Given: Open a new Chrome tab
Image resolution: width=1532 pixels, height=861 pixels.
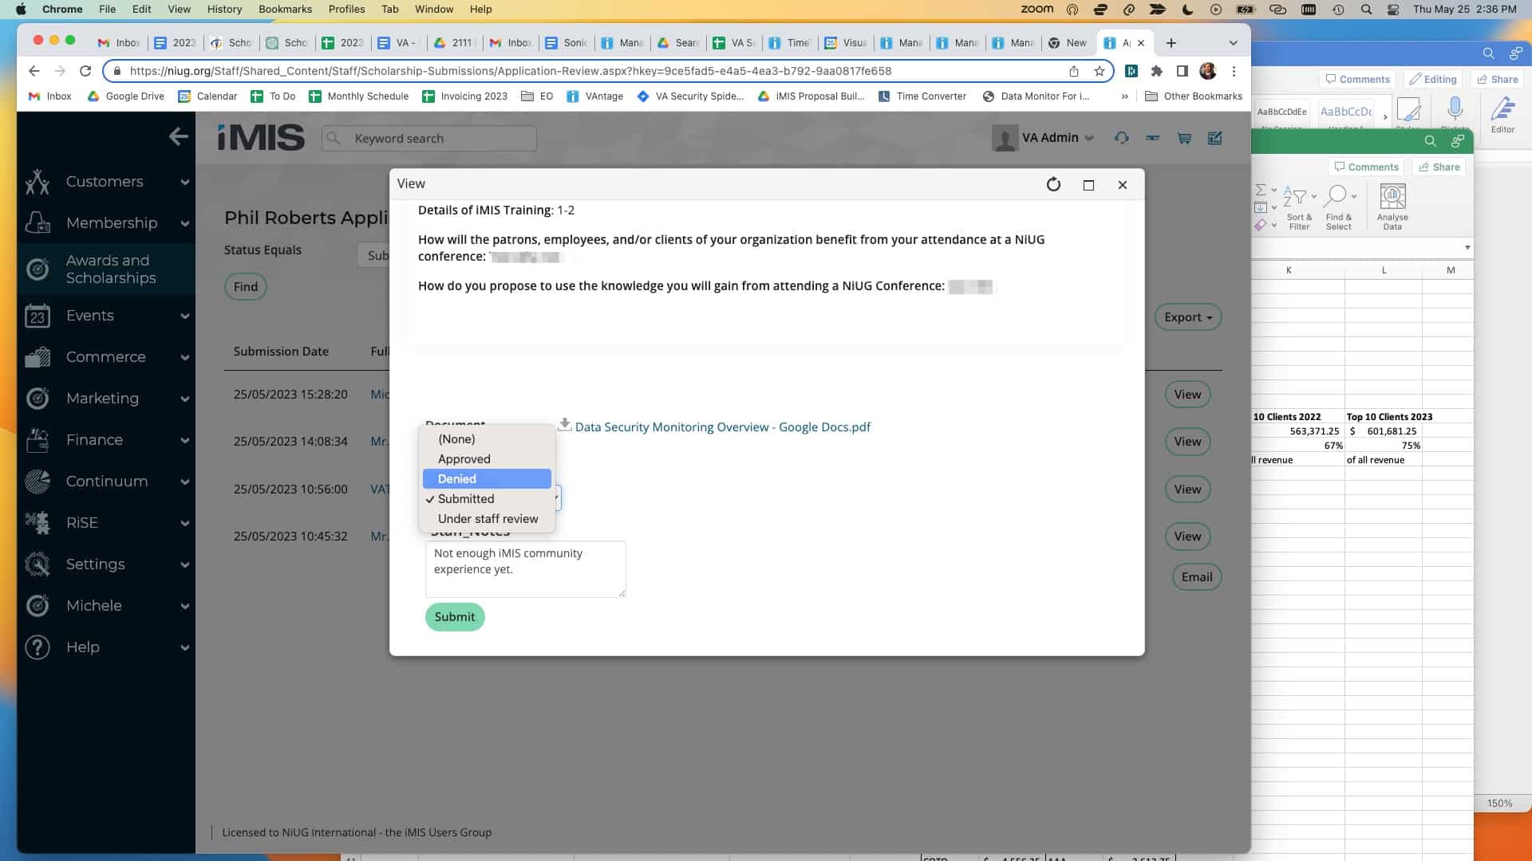Looking at the screenshot, I should (x=1171, y=43).
